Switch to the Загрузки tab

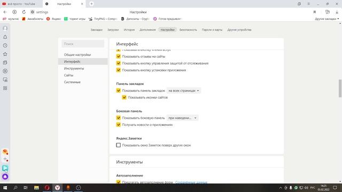tap(113, 30)
